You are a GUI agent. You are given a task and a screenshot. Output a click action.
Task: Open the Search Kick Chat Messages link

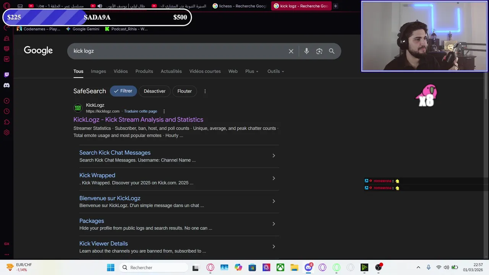click(115, 153)
